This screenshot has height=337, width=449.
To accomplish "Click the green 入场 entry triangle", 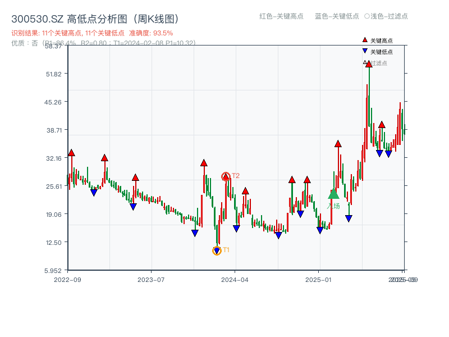I will coord(334,194).
